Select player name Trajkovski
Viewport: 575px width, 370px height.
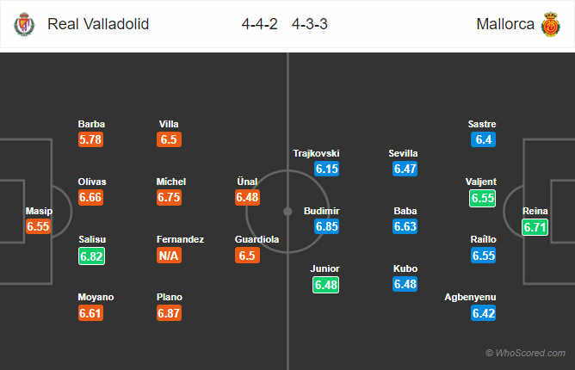pyautogui.click(x=317, y=153)
